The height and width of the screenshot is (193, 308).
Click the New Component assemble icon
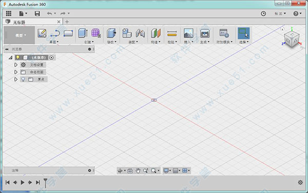(127, 33)
